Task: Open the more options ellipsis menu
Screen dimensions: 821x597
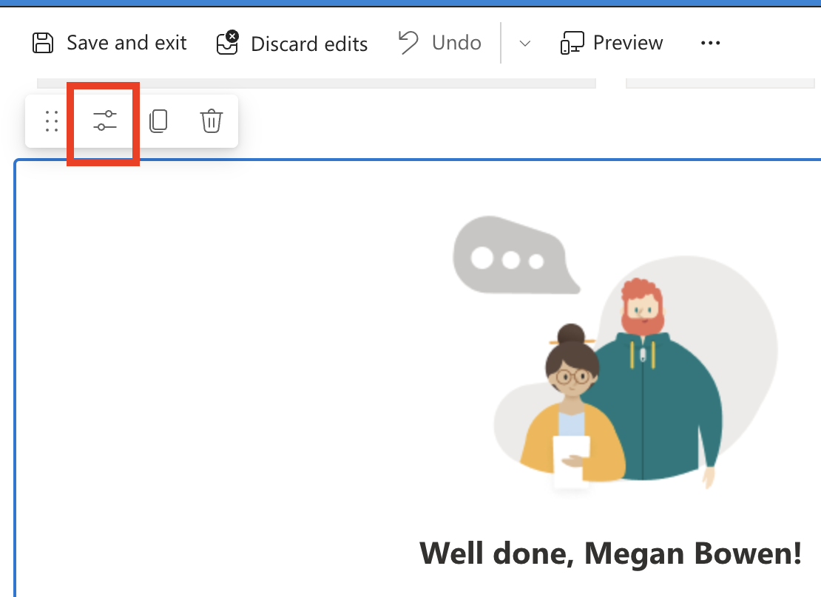Action: [x=710, y=43]
